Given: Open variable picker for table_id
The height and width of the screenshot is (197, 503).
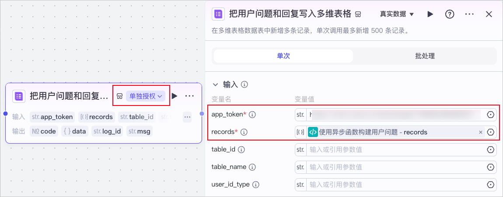Looking at the screenshot, I should pyautogui.click(x=490, y=150).
